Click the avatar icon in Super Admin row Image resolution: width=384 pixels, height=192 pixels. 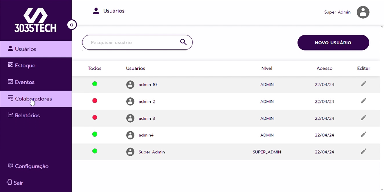click(130, 152)
